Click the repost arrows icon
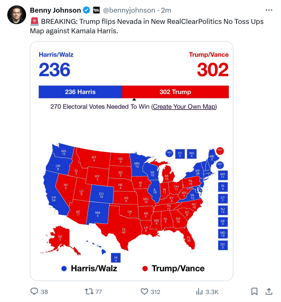Screen dimensions: 281x302 [x=89, y=291]
